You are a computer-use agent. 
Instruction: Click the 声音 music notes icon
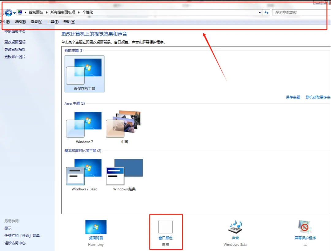[x=235, y=227]
